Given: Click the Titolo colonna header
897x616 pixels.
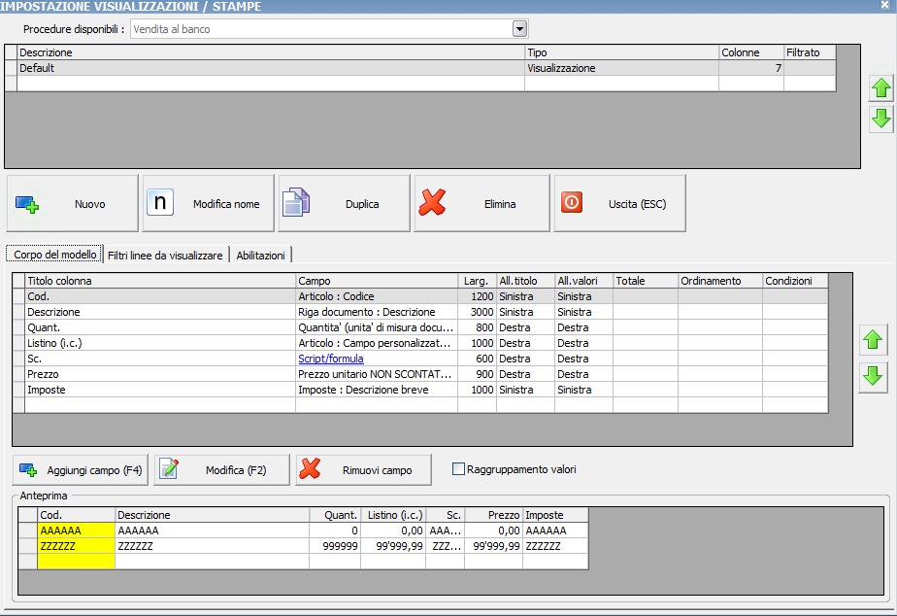Looking at the screenshot, I should [x=160, y=281].
